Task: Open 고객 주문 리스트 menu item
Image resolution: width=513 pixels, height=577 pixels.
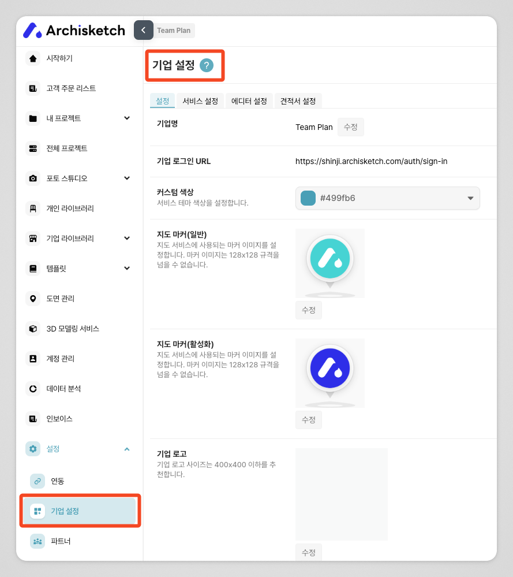Action: click(x=71, y=88)
